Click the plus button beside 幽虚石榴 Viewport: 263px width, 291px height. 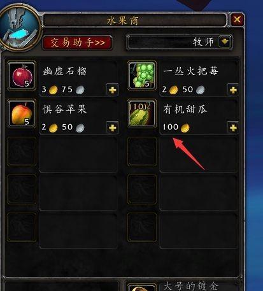(112, 90)
